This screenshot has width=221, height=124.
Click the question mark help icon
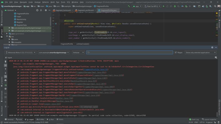point(6,107)
